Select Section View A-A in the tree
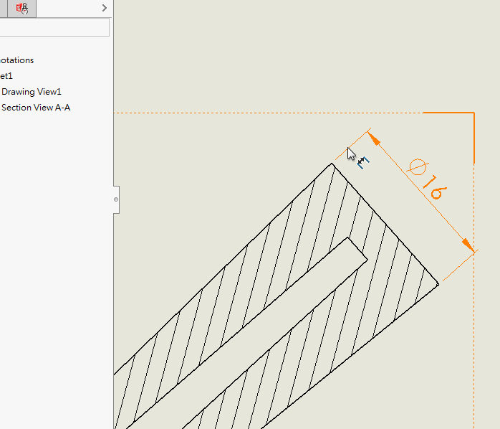 (x=36, y=108)
